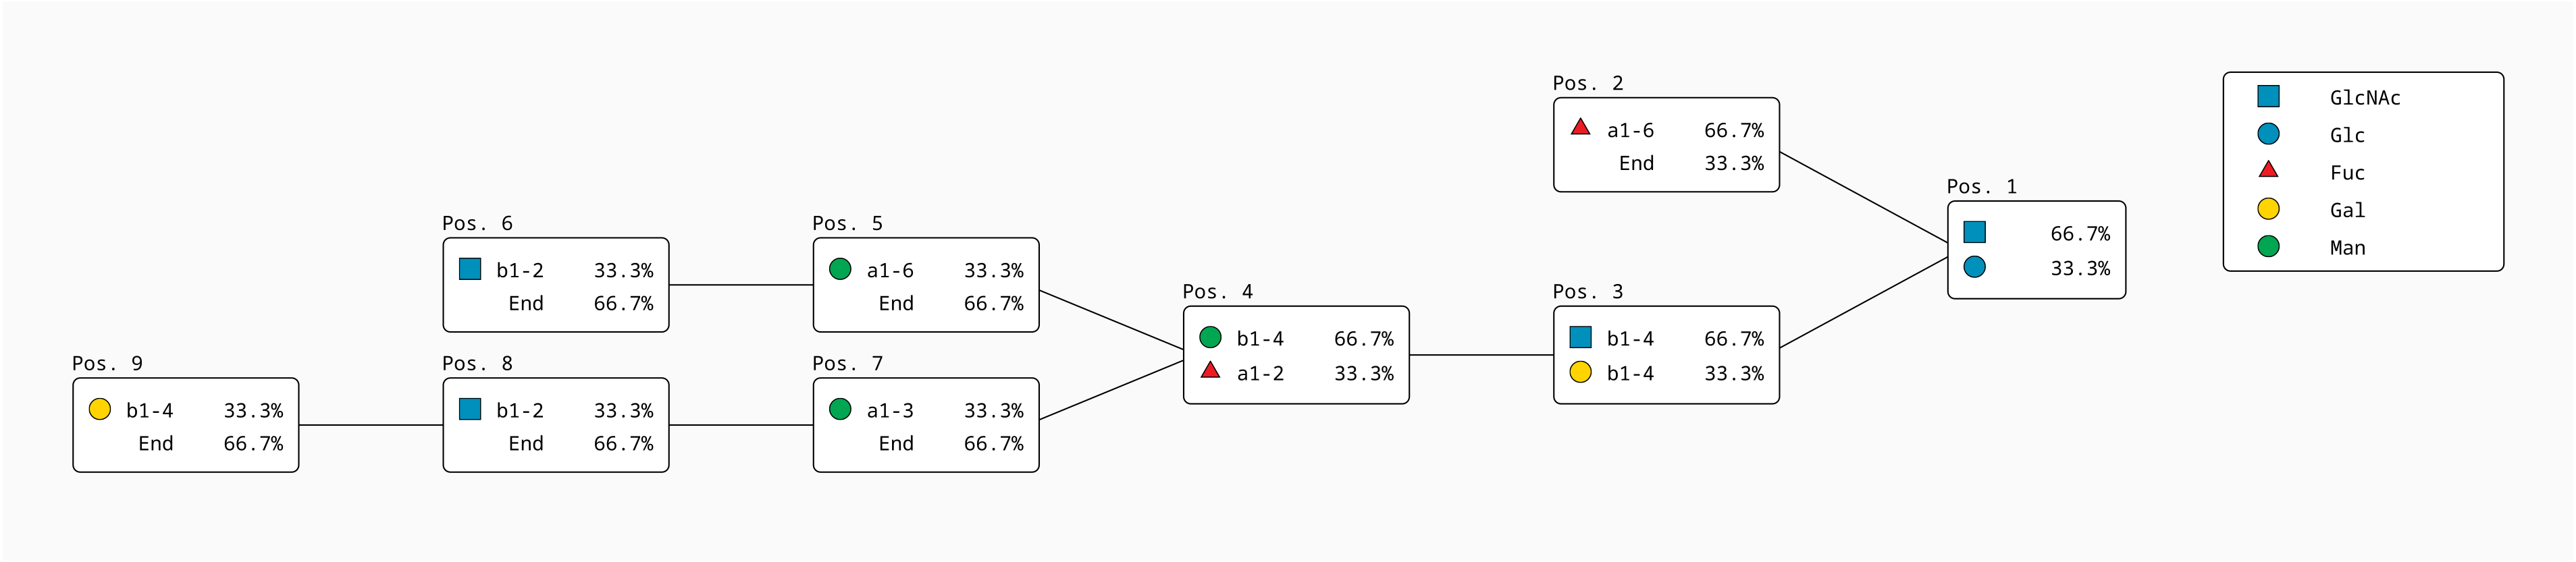
Task: Select the Gal legend label
Action: coord(2347,210)
